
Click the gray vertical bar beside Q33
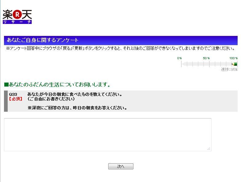[6, 101]
